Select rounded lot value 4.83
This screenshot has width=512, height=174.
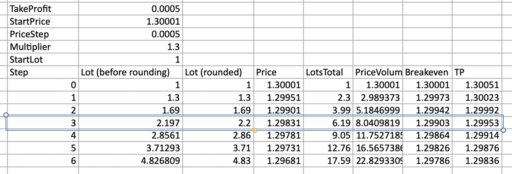click(x=218, y=161)
